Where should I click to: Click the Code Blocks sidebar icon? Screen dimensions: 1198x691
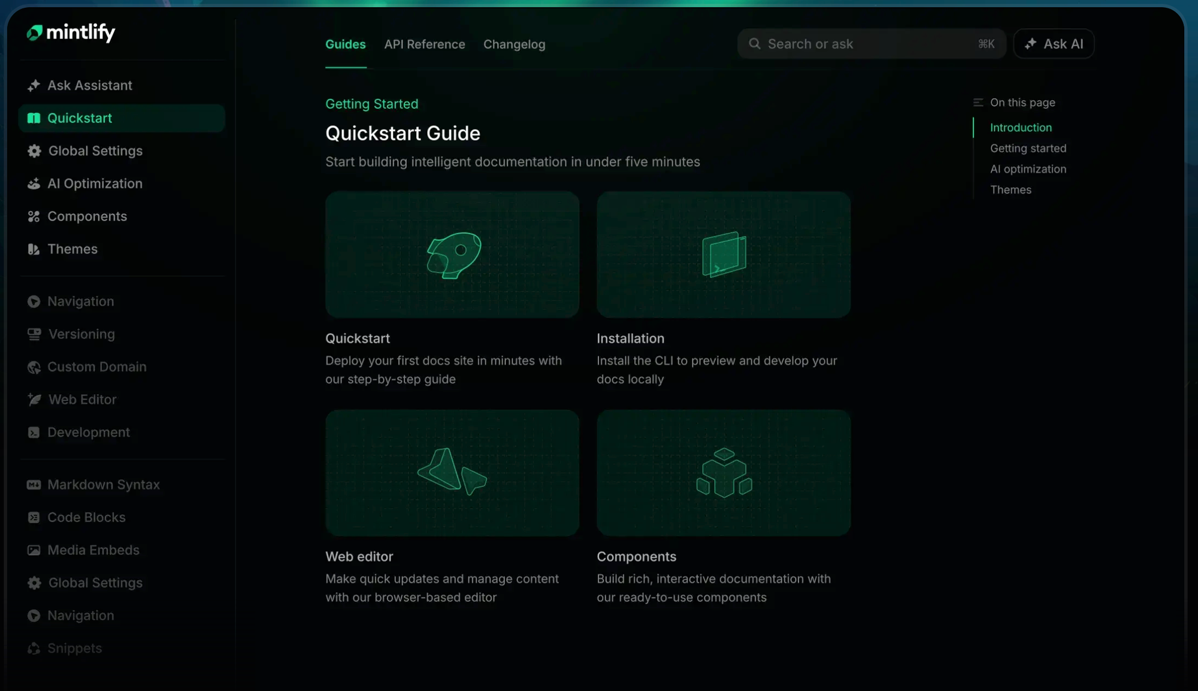click(34, 518)
